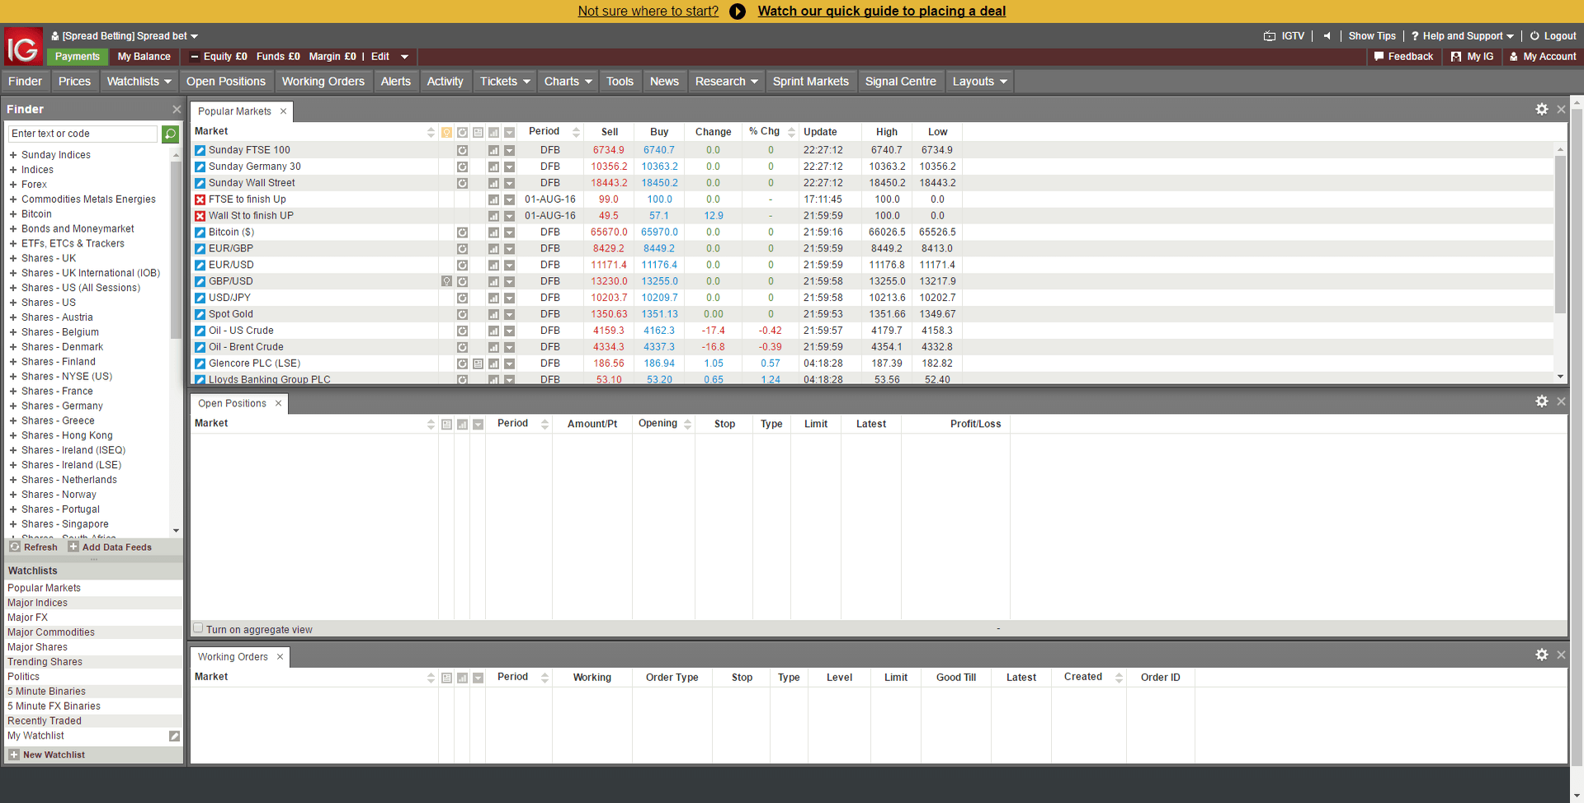Open the Watchlists dropdown in the nav bar
The width and height of the screenshot is (1584, 803).
pyautogui.click(x=139, y=82)
